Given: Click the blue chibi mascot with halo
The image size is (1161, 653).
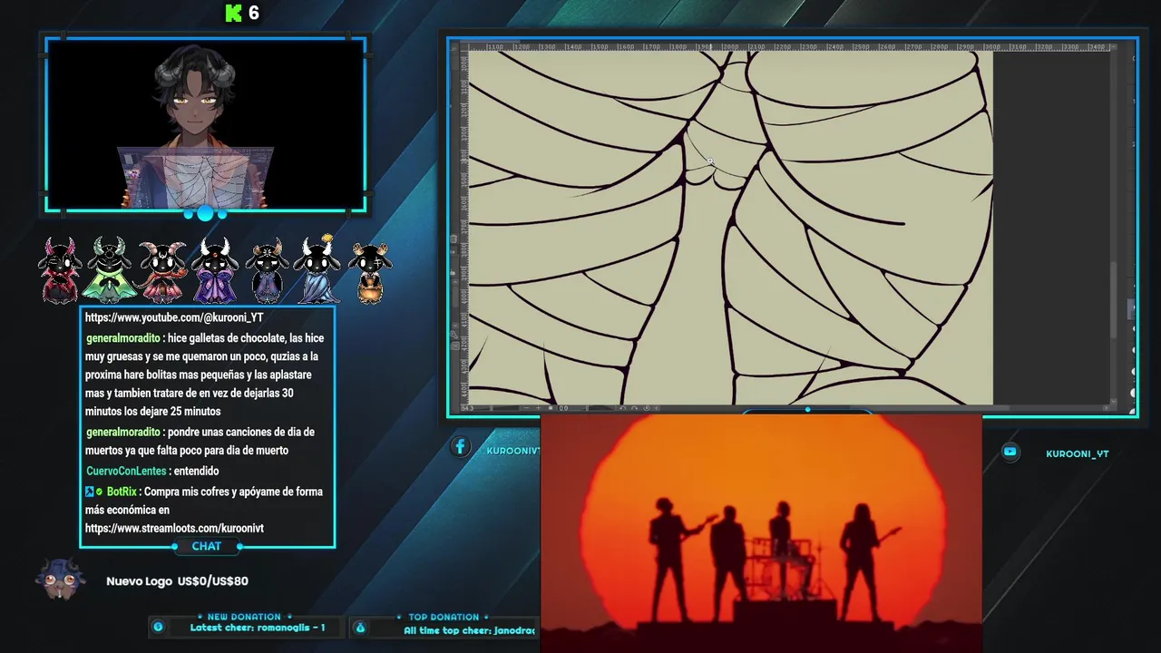Looking at the screenshot, I should (x=318, y=268).
